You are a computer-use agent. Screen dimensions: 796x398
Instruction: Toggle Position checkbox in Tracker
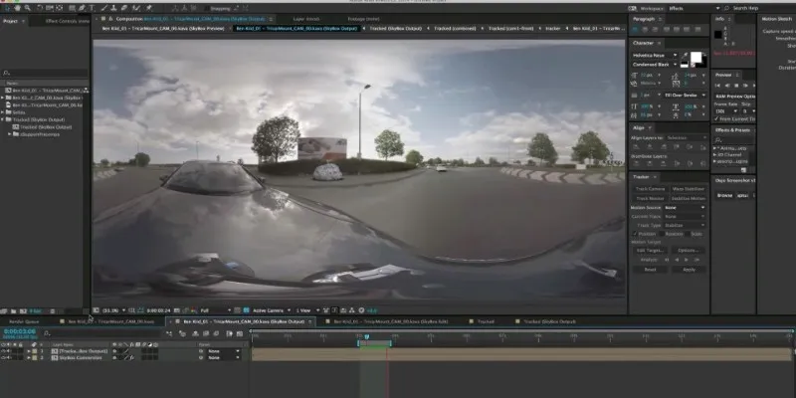point(635,234)
